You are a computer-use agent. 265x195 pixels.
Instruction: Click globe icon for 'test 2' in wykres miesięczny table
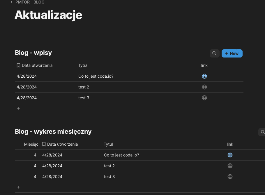click(230, 166)
